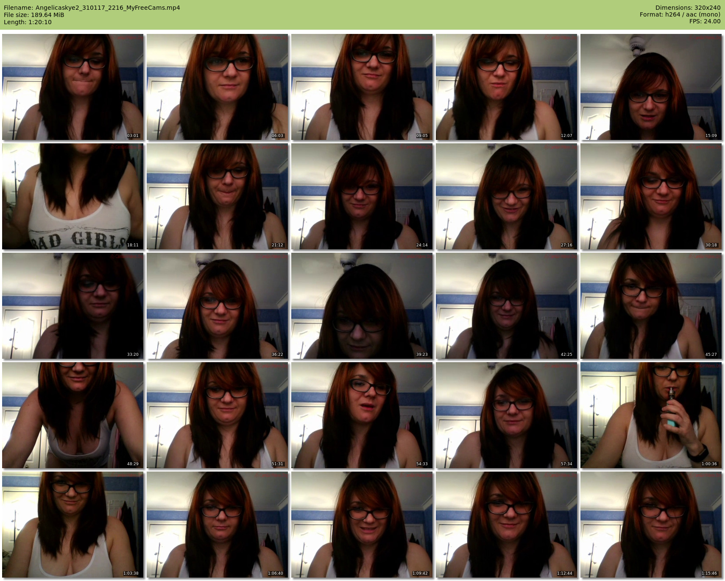The width and height of the screenshot is (725, 581).
Task: Open the dark frame stamped 39:23
Action: (362, 306)
